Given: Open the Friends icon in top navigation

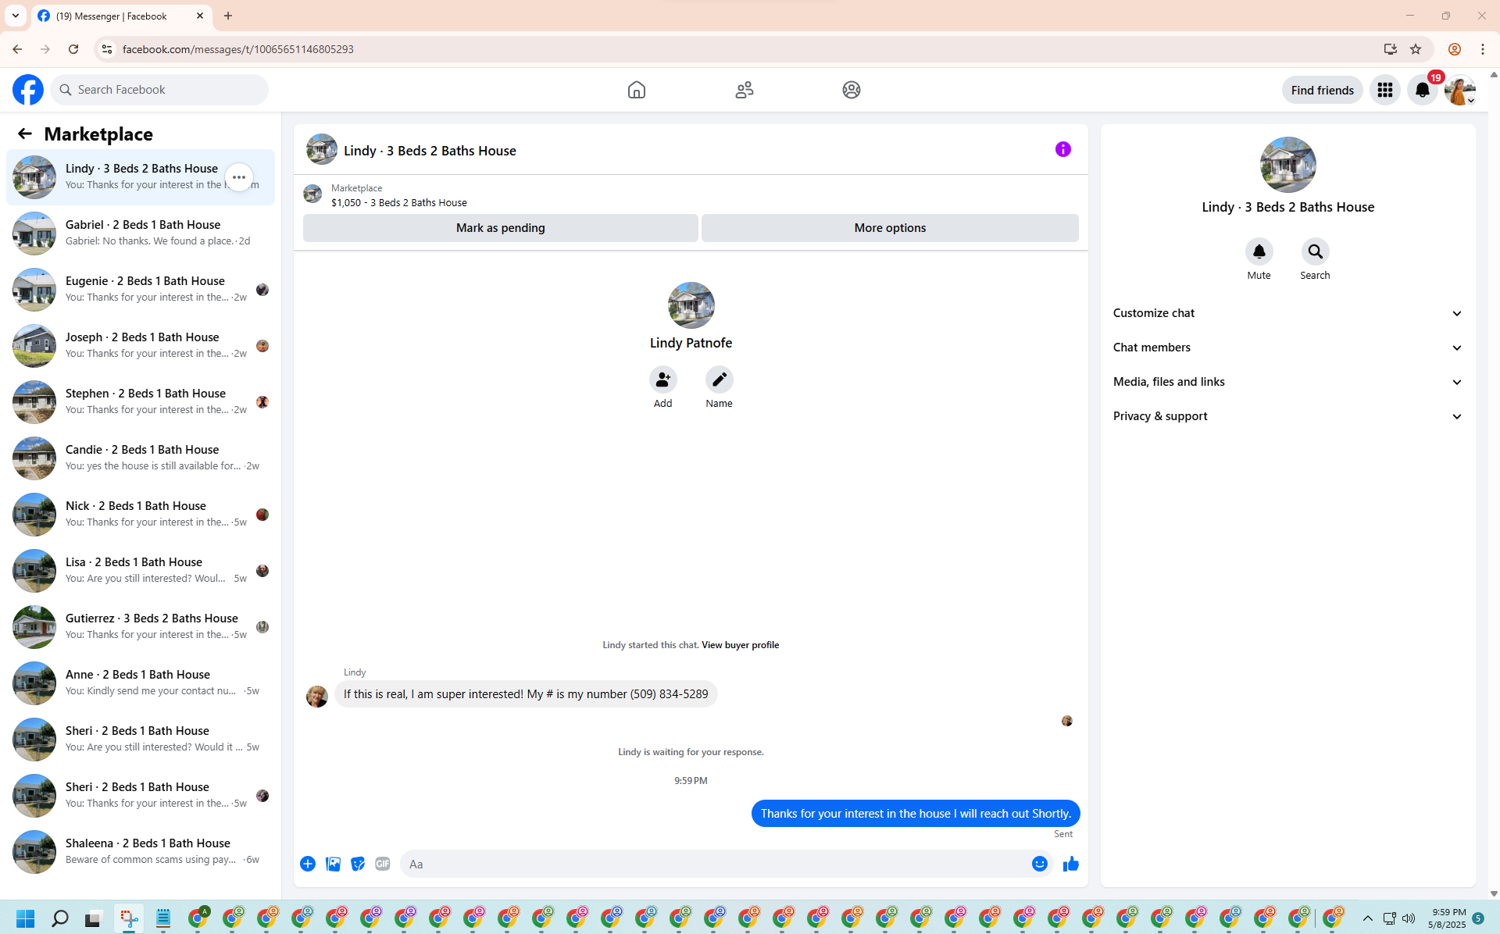Looking at the screenshot, I should click(x=745, y=90).
